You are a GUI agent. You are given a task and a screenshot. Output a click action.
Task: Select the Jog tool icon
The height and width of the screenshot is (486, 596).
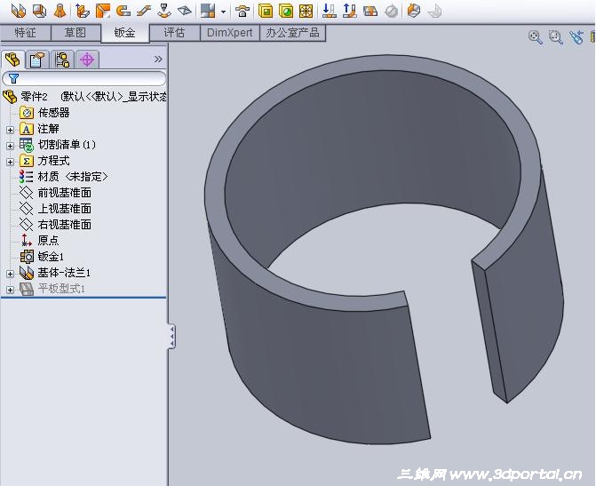144,11
